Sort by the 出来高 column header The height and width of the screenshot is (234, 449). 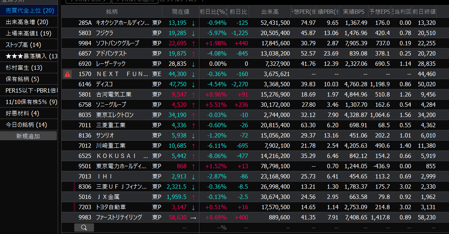270,11
